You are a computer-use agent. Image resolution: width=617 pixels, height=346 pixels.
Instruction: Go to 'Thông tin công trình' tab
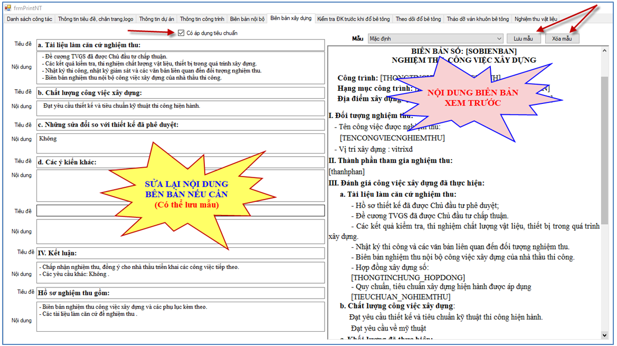pyautogui.click(x=202, y=20)
